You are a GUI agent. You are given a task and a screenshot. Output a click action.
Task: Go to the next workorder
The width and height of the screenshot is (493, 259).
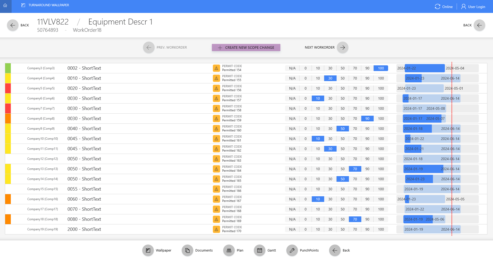coord(342,48)
